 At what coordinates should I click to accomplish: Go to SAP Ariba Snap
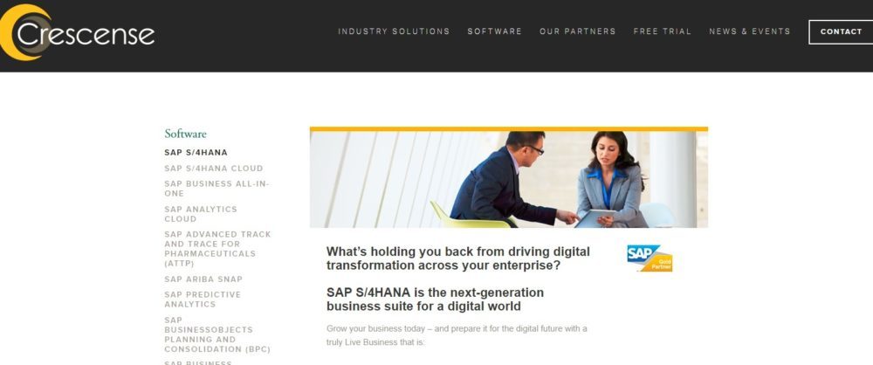click(x=203, y=279)
